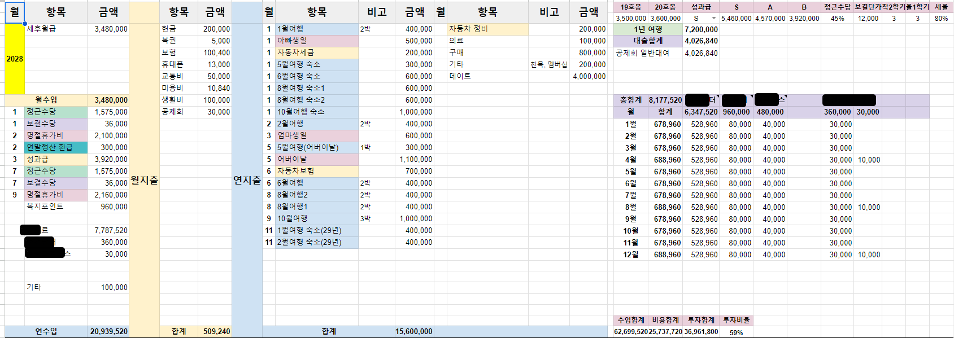Screen dimensions: 954x338
Task: Click the 총합계 summary header cell
Action: click(630, 100)
